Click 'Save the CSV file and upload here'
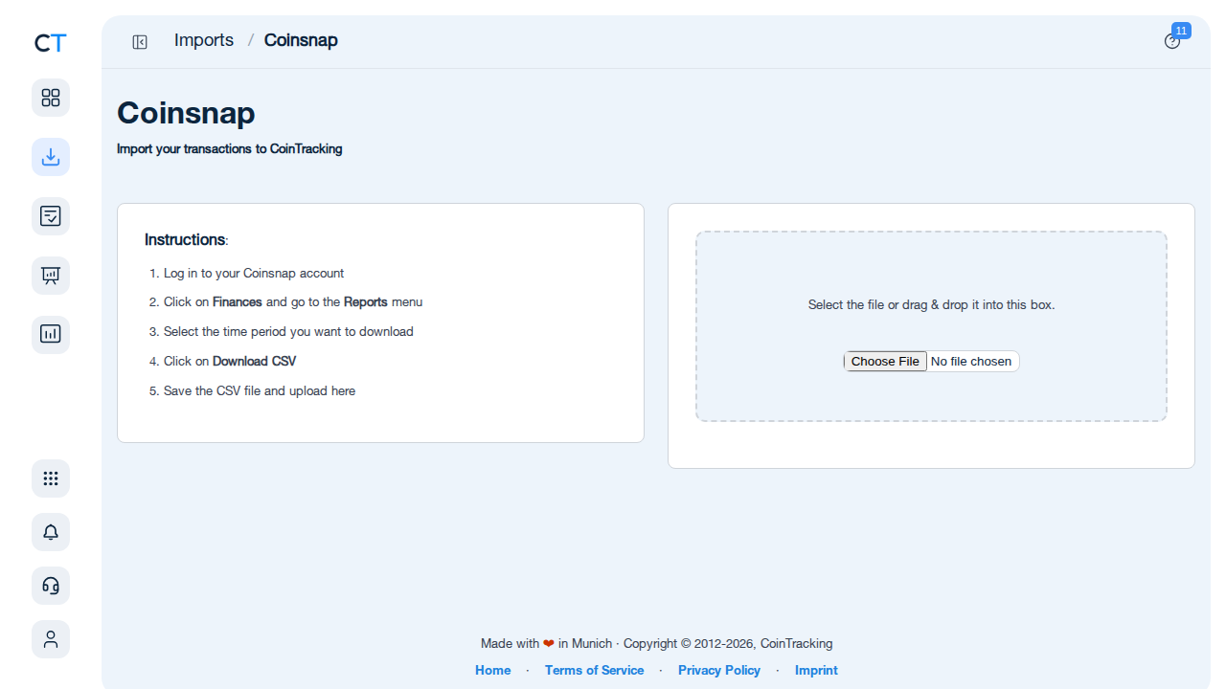Image resolution: width=1226 pixels, height=689 pixels. click(x=260, y=390)
